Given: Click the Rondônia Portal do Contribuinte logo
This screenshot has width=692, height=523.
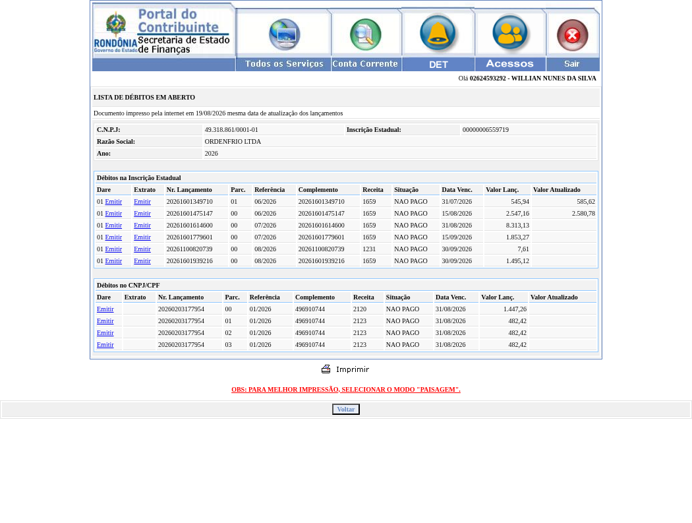Looking at the screenshot, I should [x=163, y=31].
